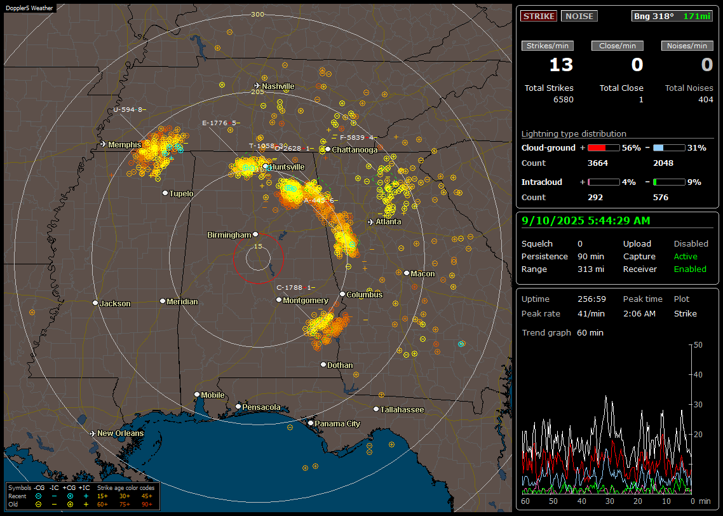Click the Receiver status Enabled
The height and width of the screenshot is (516, 723).
(x=690, y=269)
